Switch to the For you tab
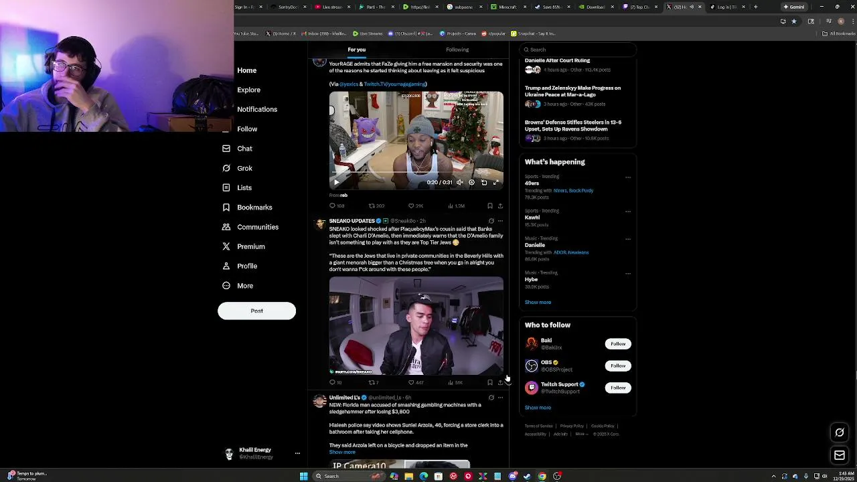The height and width of the screenshot is (482, 857). [357, 50]
